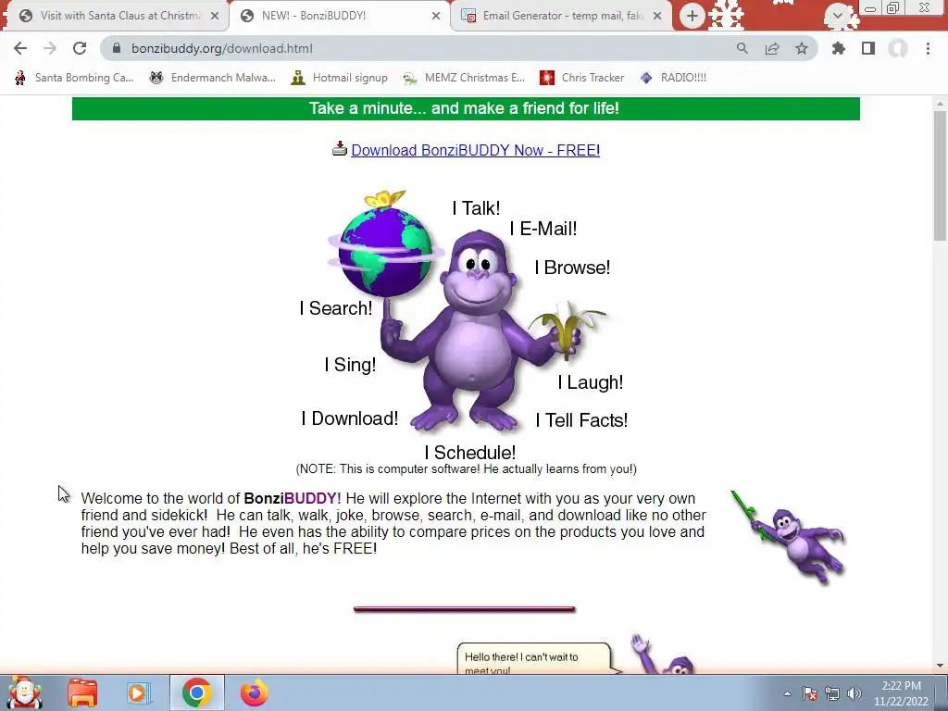Screen dimensions: 948x711
Task: Click the browser forward arrow
Action: (50, 48)
